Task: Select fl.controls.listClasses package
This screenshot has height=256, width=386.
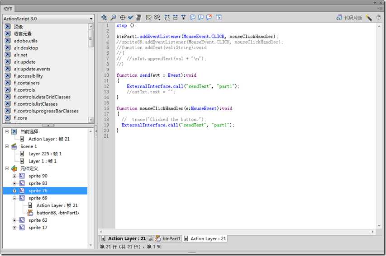Action: coord(36,104)
